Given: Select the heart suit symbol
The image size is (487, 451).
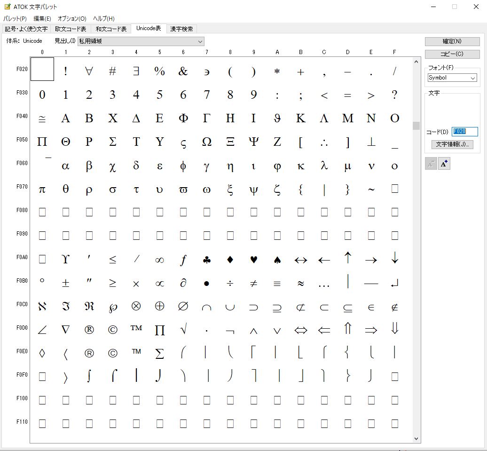Looking at the screenshot, I should point(254,260).
